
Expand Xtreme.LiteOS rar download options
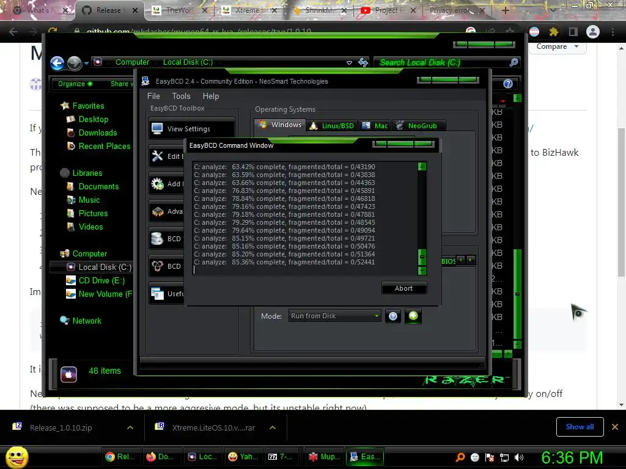(x=273, y=427)
